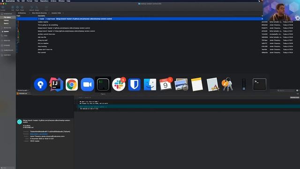Open the Show Remote Branches dropdown
300x169 pixels.
[40, 13]
